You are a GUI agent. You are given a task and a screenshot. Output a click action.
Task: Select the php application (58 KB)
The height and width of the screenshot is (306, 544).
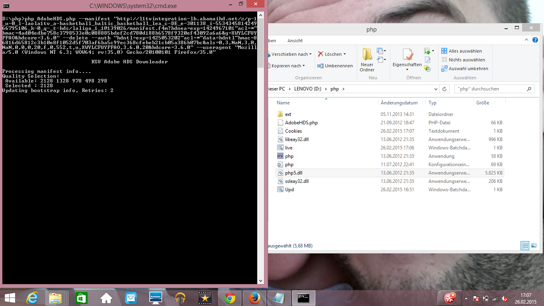click(289, 156)
